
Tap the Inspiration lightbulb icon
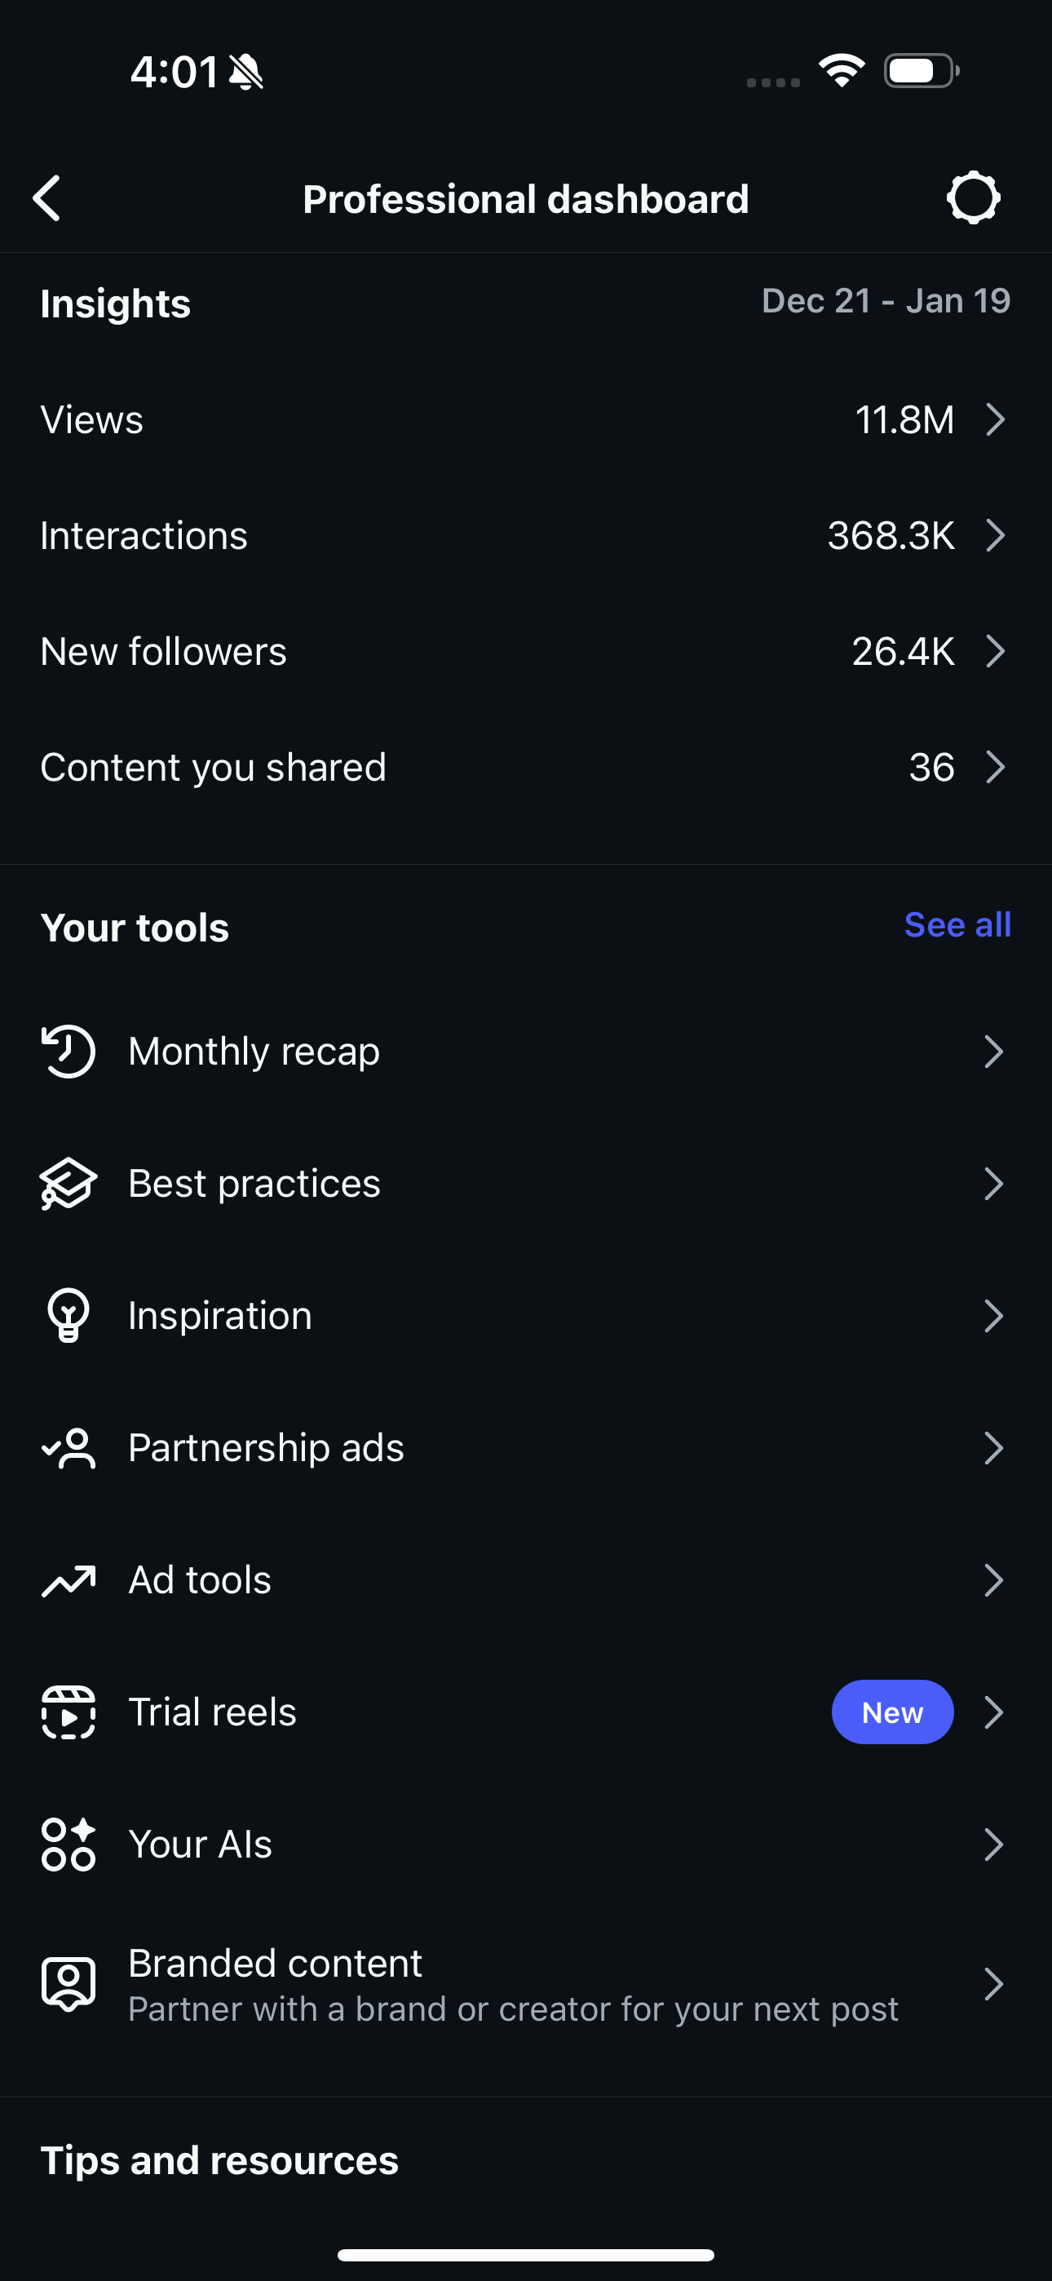click(x=69, y=1316)
